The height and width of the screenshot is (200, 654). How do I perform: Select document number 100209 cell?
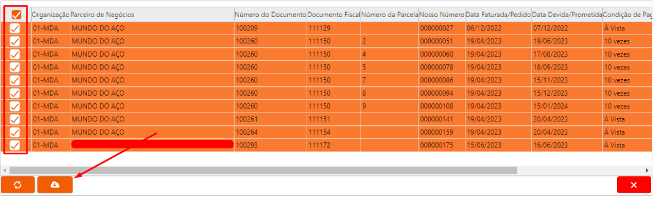[x=270, y=29]
